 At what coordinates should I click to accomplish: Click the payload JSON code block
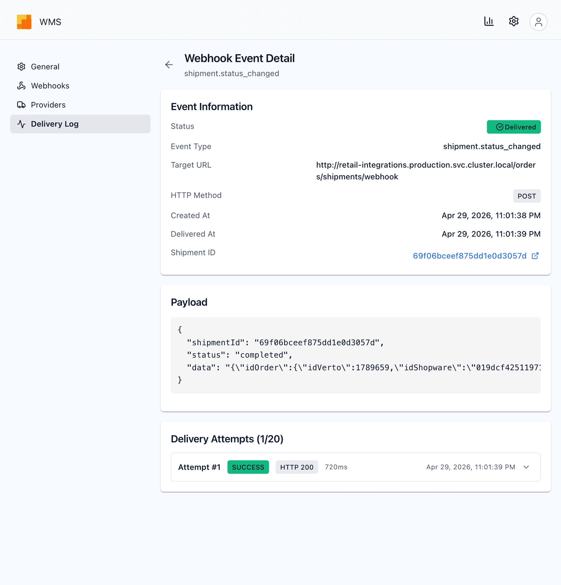click(355, 355)
